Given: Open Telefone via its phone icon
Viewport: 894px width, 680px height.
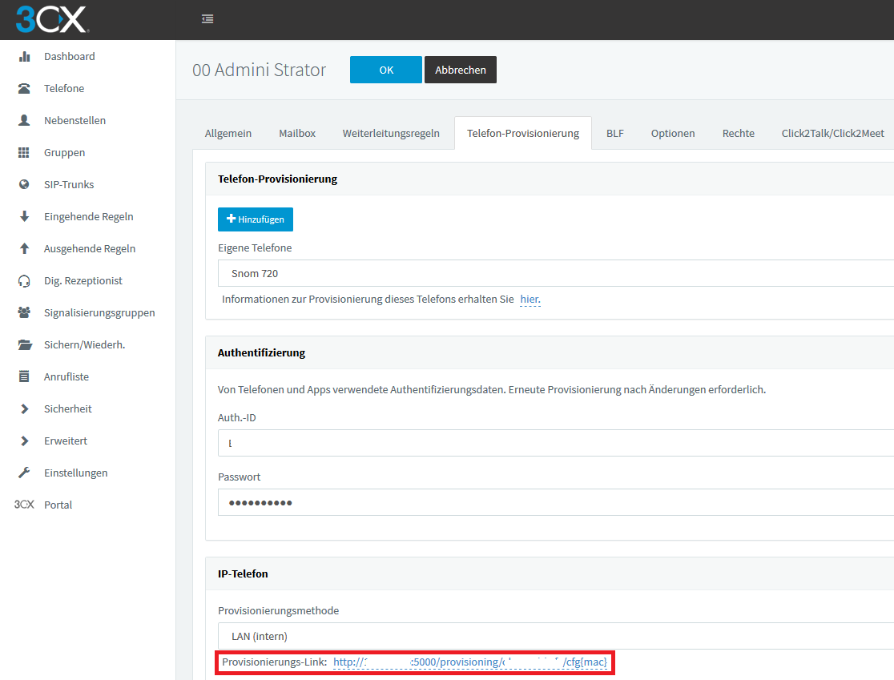Looking at the screenshot, I should 24,89.
